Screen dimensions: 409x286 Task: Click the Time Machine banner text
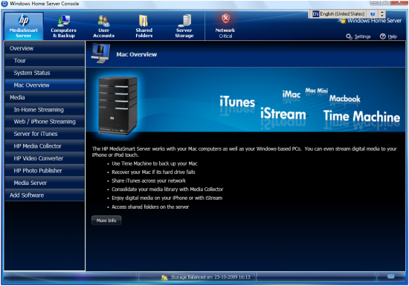pos(362,117)
